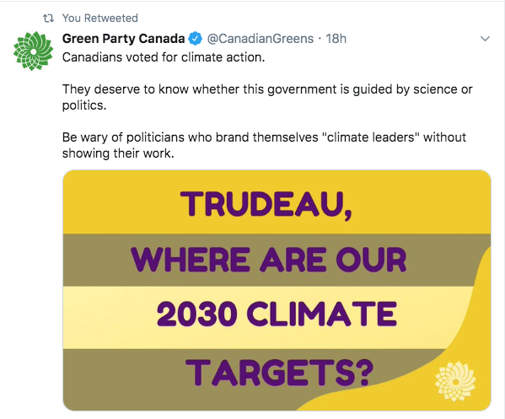Click the pale flower logo inside the image
Image resolution: width=505 pixels, height=419 pixels.
click(455, 381)
